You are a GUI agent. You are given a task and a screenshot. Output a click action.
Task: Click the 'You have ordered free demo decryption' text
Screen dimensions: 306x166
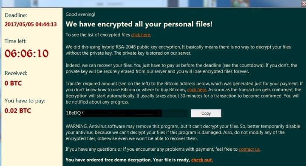coord(127,160)
